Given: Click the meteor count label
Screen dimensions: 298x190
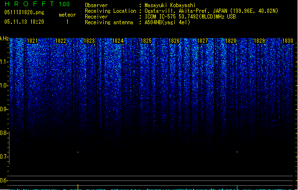Looking at the screenshot, I should point(67,15).
